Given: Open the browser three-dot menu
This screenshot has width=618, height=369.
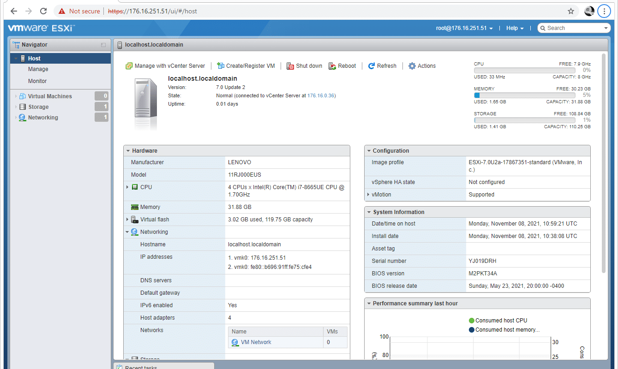Looking at the screenshot, I should point(604,11).
